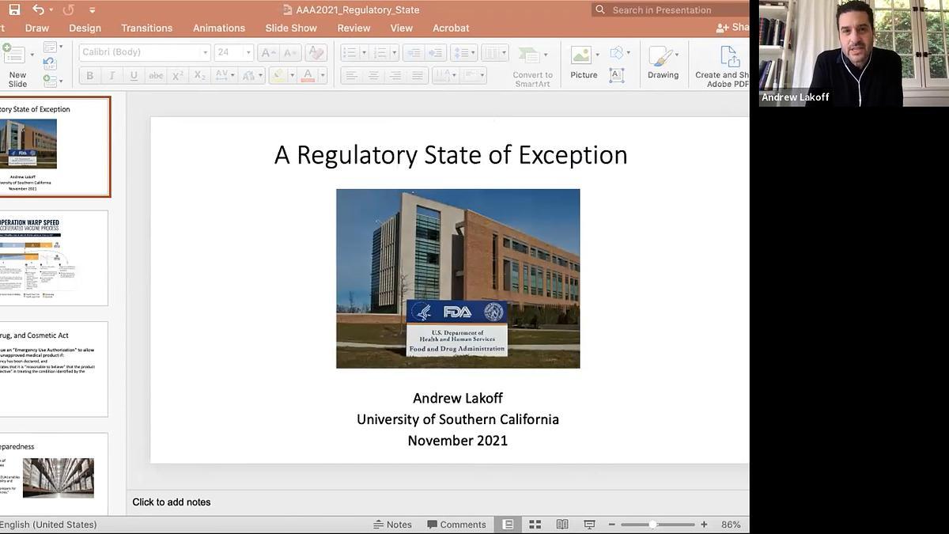The height and width of the screenshot is (534, 949).
Task: Click the Text Box icon
Action: (617, 75)
